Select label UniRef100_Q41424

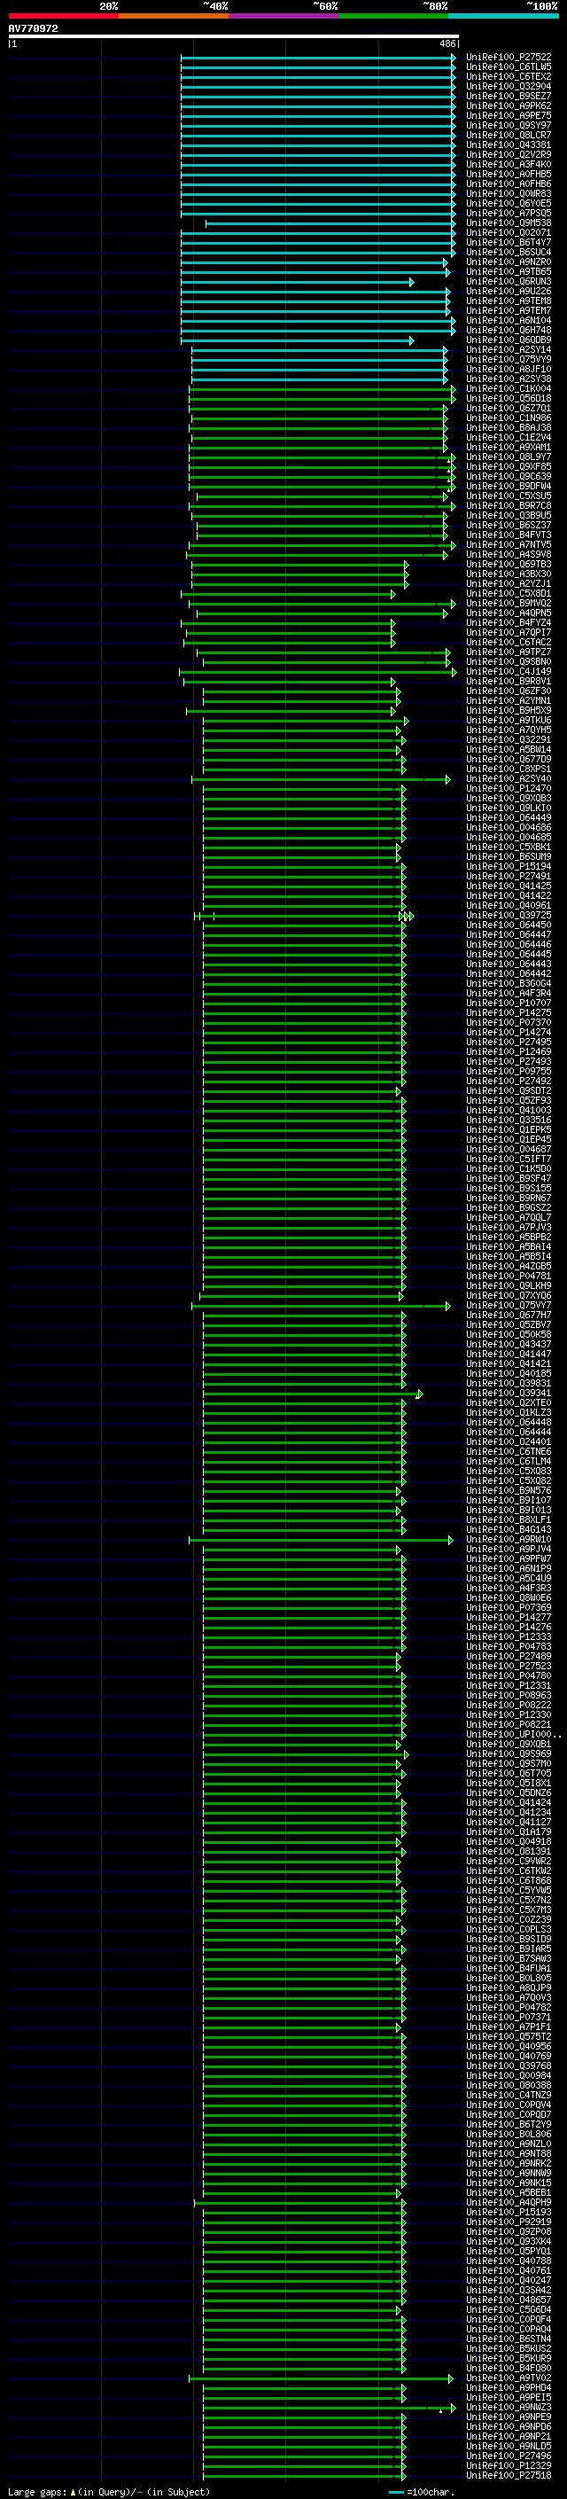click(509, 1802)
